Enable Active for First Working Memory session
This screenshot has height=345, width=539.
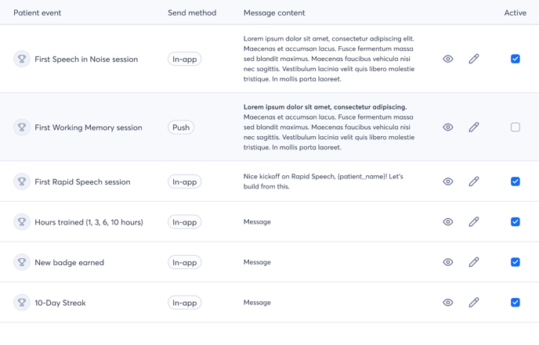[x=515, y=128]
